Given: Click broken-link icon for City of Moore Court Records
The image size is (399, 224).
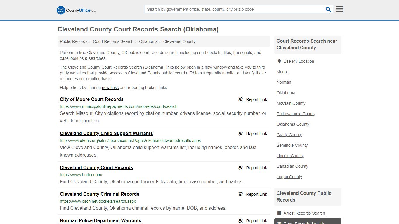Looking at the screenshot, I should (241, 99).
